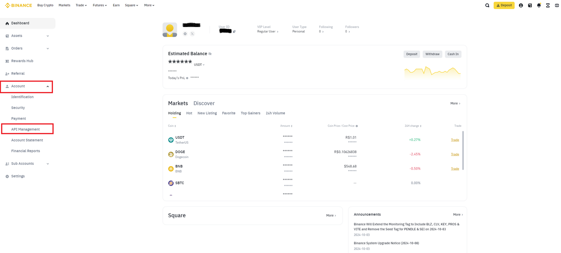Sort by 24H change column arrows
Image resolution: width=561 pixels, height=253 pixels.
pyautogui.click(x=420, y=126)
